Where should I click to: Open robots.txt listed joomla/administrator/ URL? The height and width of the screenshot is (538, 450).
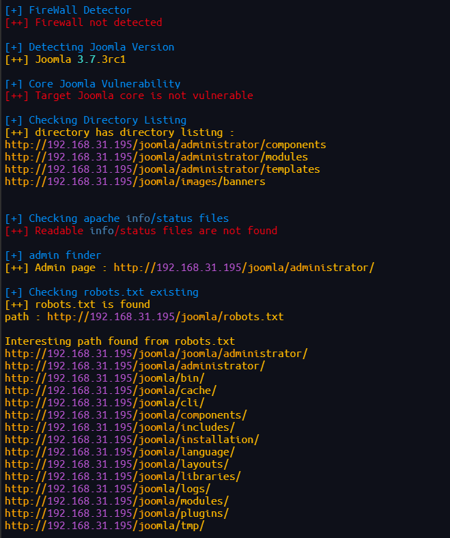[x=135, y=366]
